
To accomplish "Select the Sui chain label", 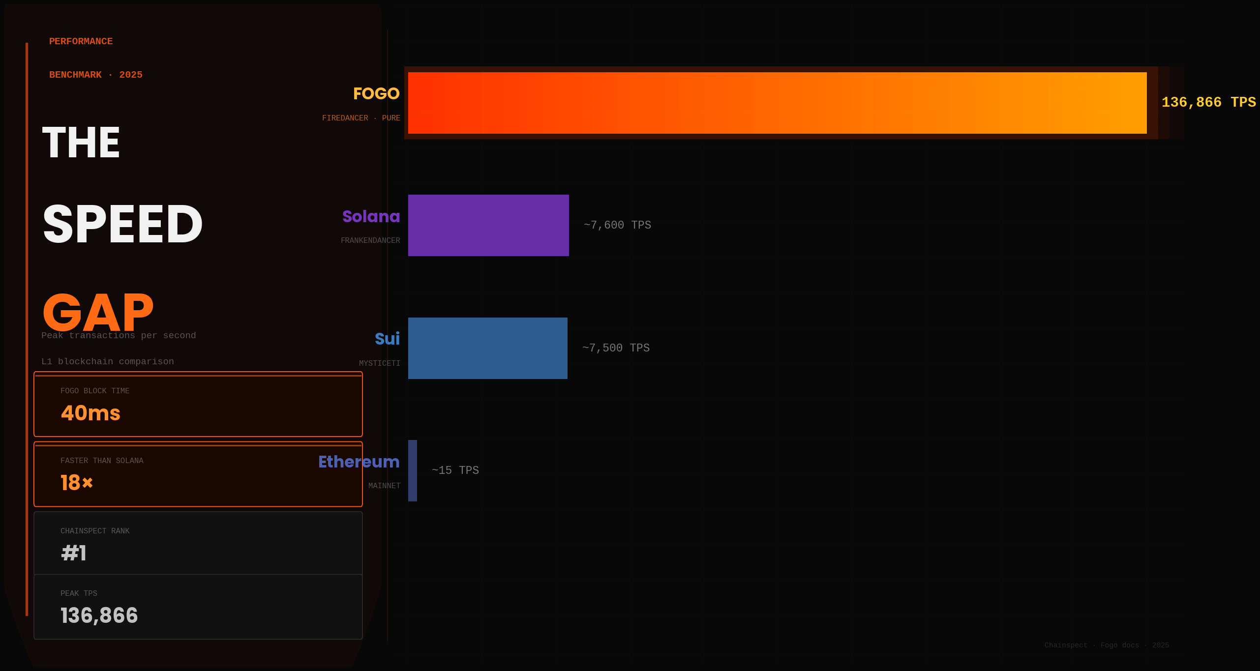I will click(387, 339).
